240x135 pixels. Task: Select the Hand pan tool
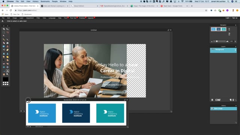4,74
